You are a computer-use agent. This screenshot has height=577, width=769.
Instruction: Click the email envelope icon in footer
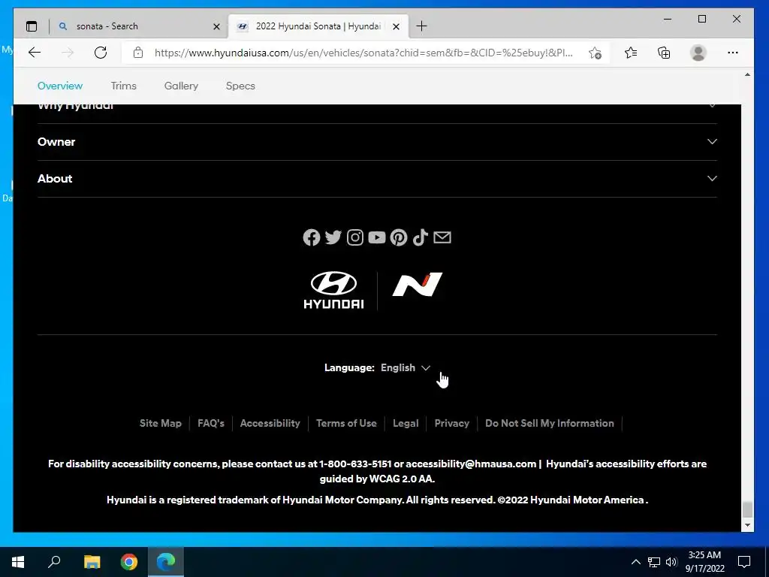[x=442, y=237]
